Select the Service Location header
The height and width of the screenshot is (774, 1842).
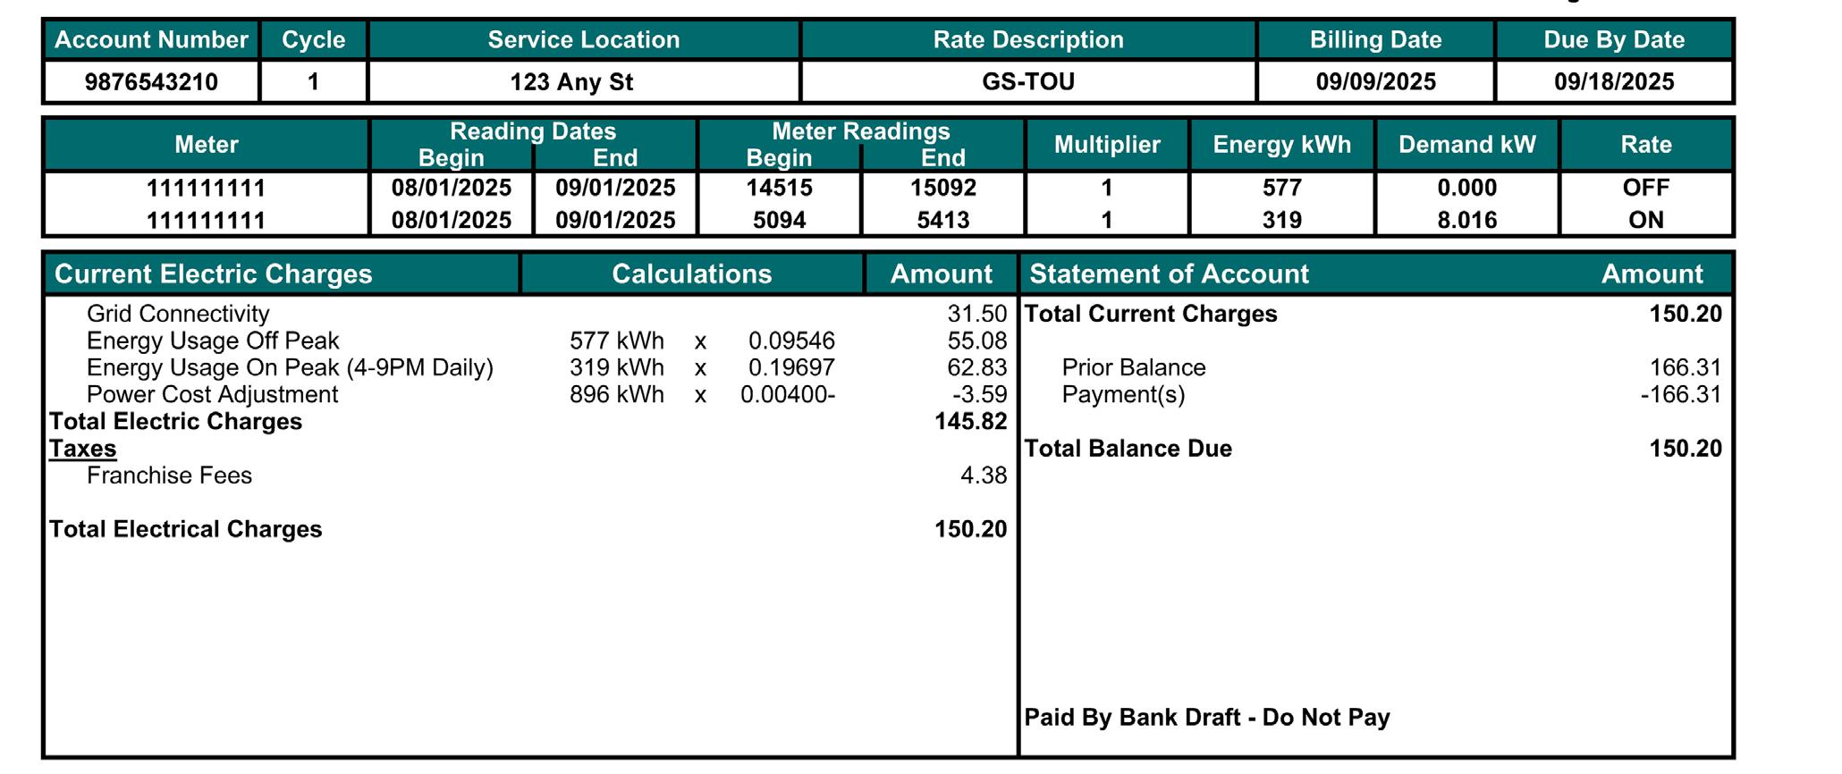coord(584,40)
